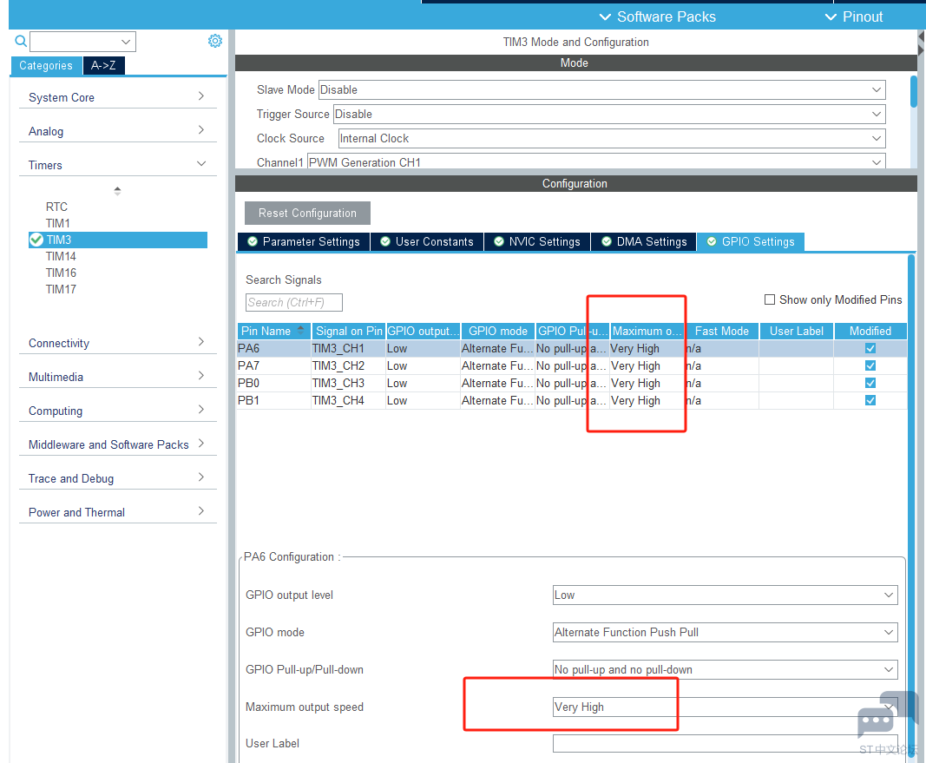Expand the Connectivity category
This screenshot has width=926, height=763.
click(117, 343)
